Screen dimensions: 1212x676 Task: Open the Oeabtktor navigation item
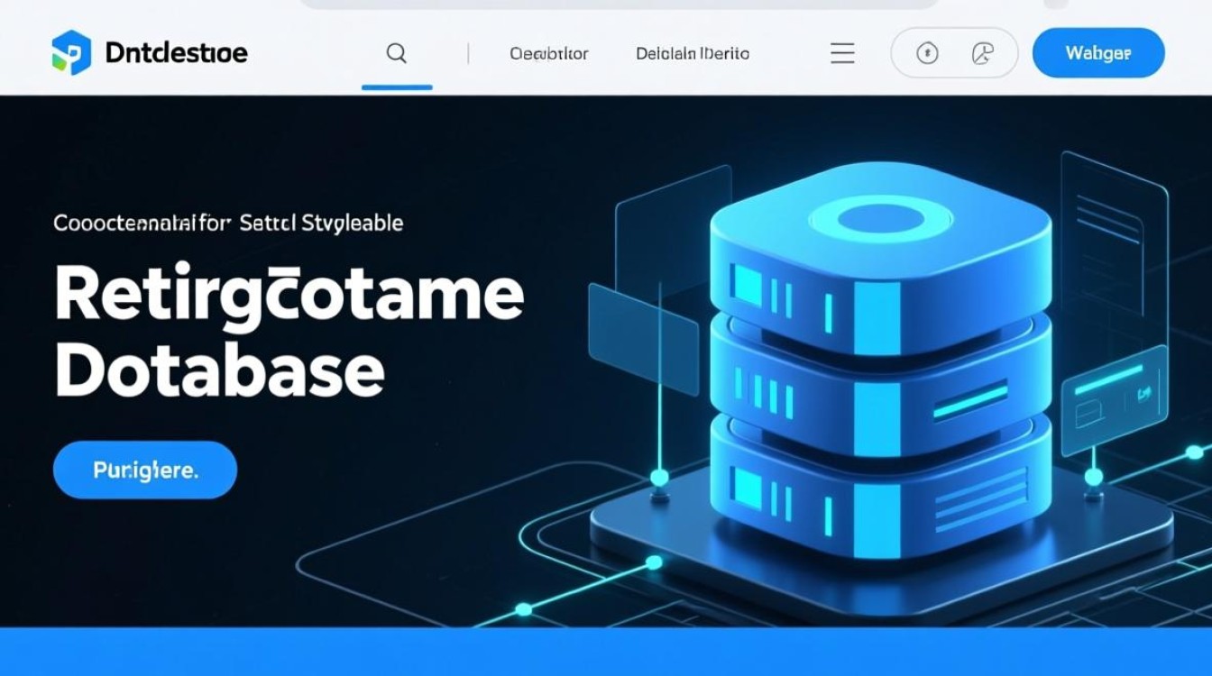[x=548, y=53]
